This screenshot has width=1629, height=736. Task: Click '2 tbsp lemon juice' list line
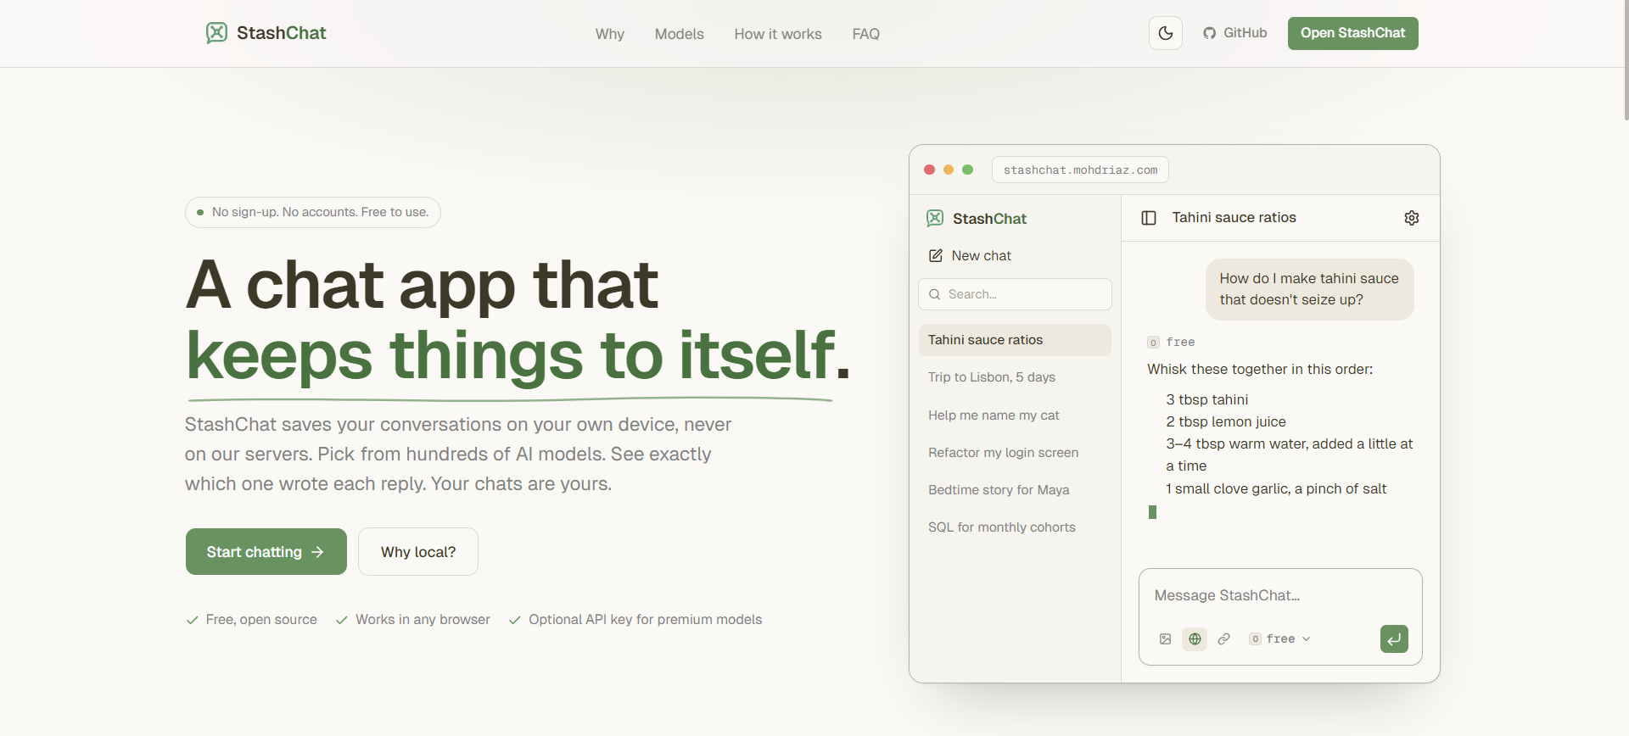(1226, 421)
